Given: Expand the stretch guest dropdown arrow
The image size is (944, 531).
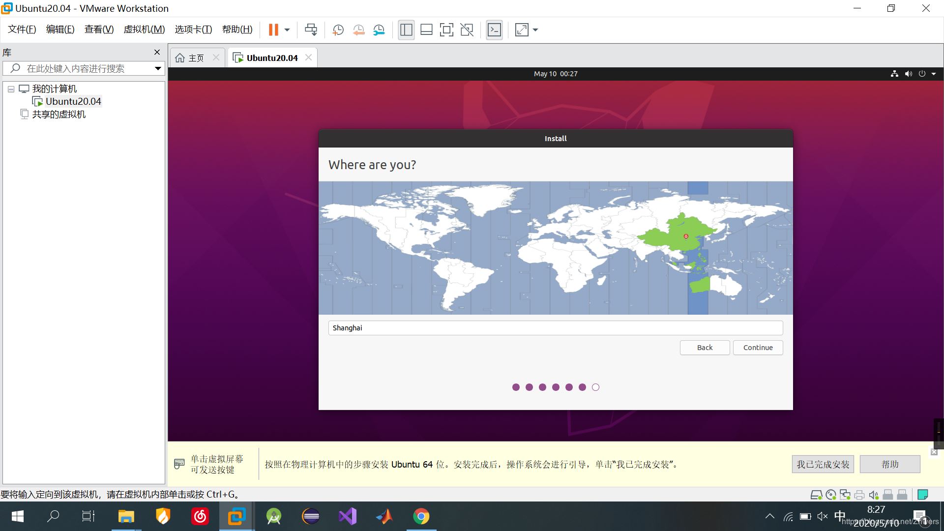Looking at the screenshot, I should pos(535,30).
